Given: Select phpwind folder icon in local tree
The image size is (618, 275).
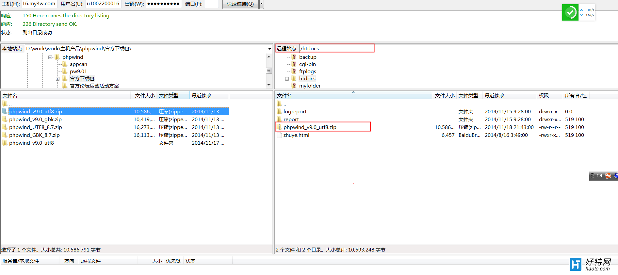Looking at the screenshot, I should (57, 57).
